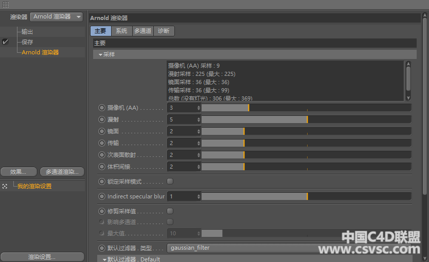
Task: Click the 多通道渲染... button
Action: click(x=62, y=172)
